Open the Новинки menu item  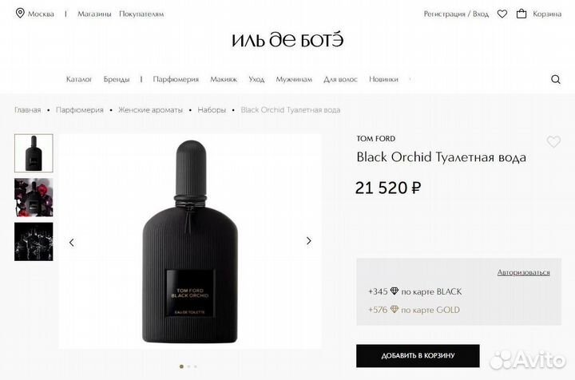point(383,79)
